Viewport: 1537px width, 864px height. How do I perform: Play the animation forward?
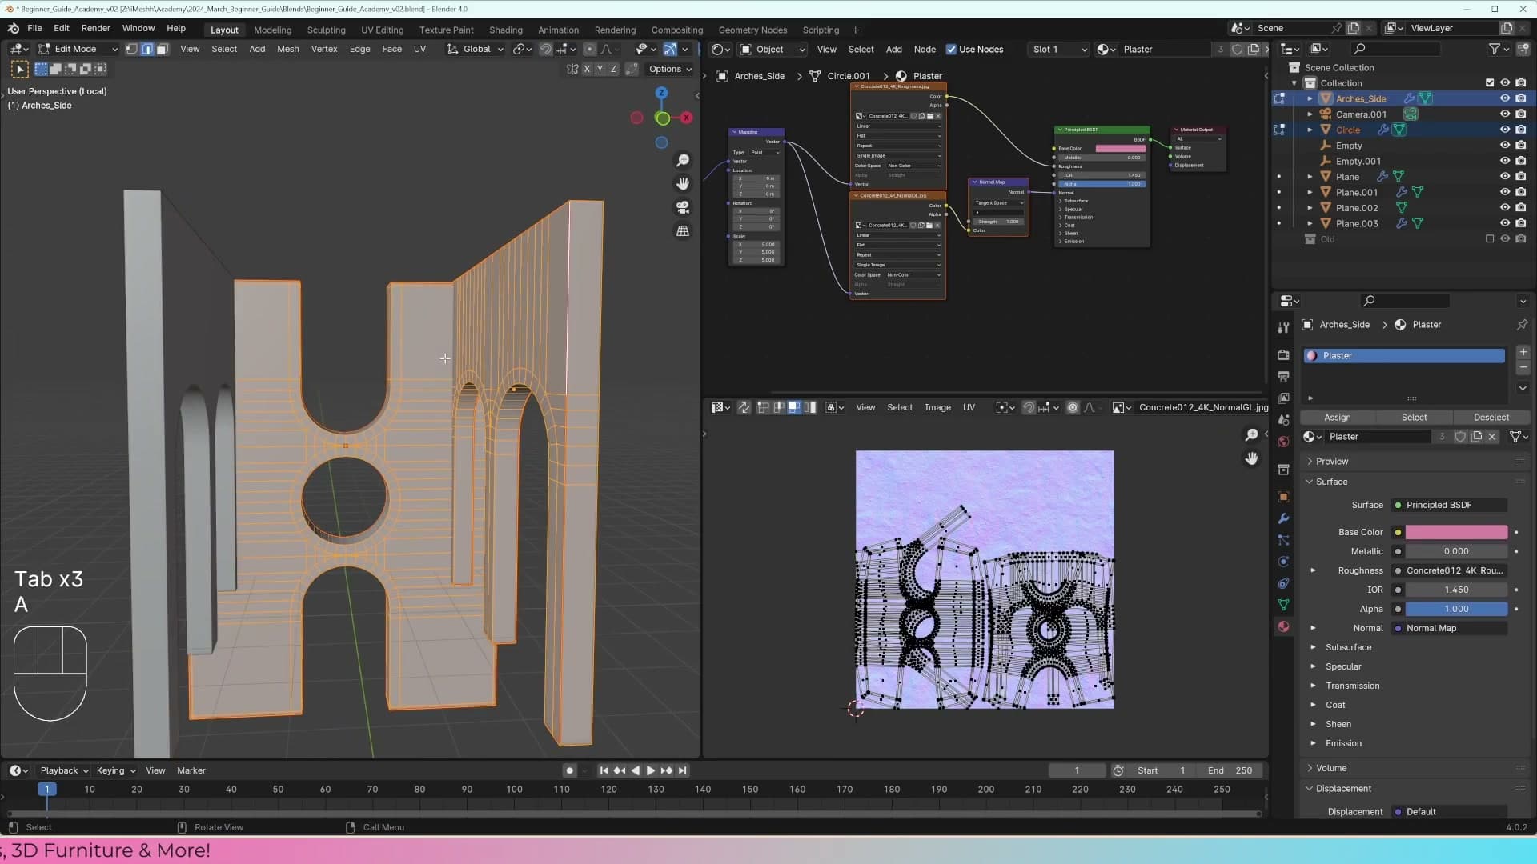[651, 771]
